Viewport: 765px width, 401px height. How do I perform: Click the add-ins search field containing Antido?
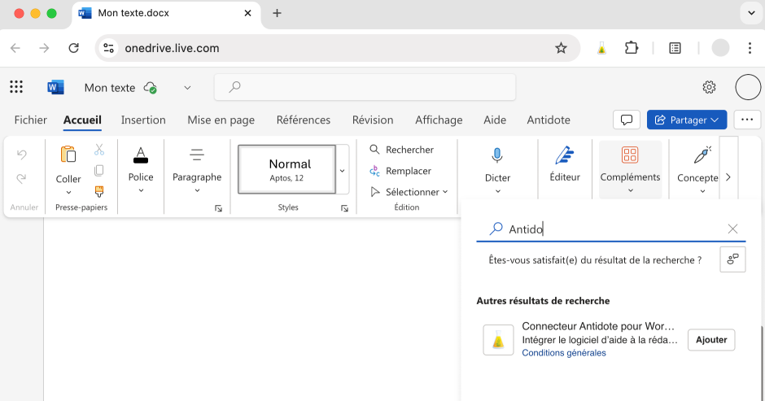coord(610,229)
